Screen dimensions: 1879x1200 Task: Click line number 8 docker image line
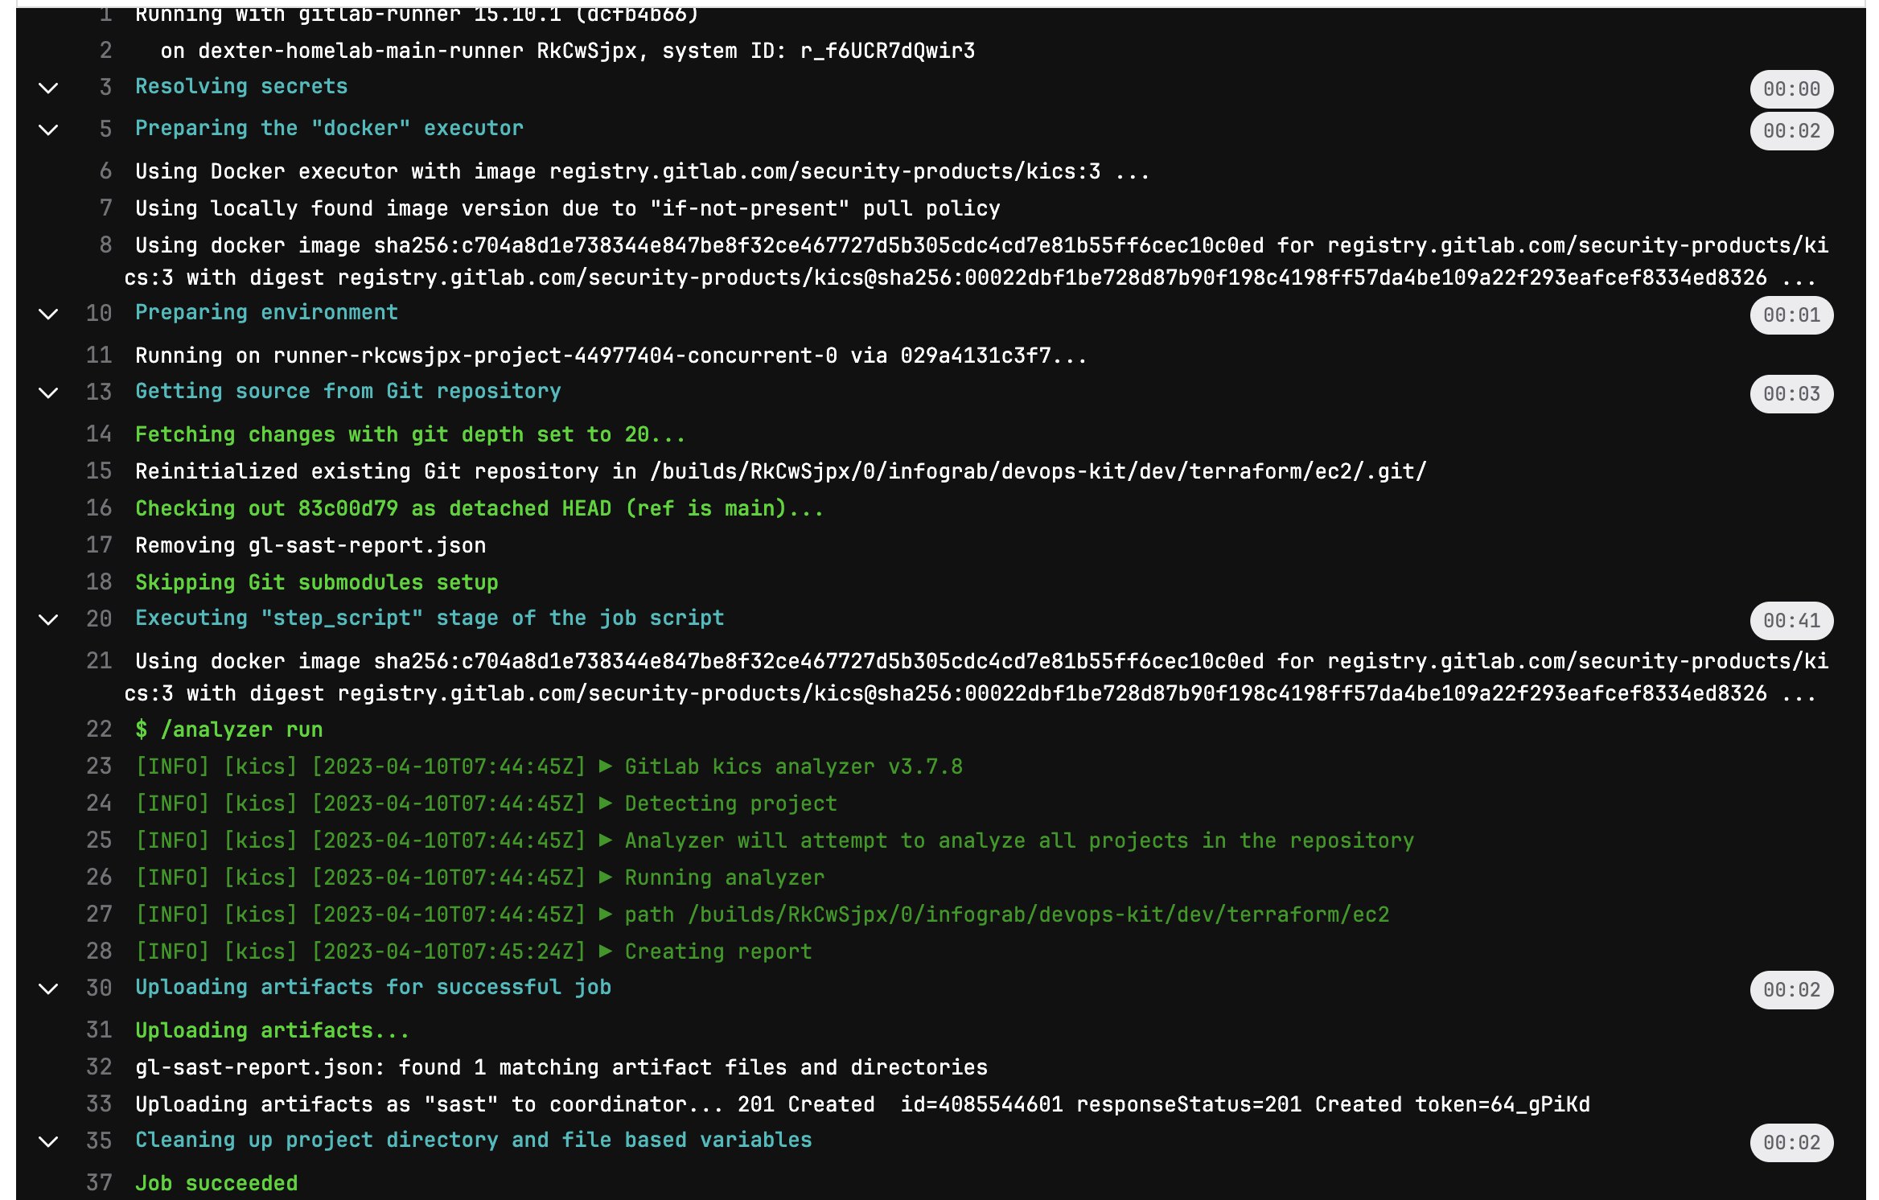click(105, 245)
